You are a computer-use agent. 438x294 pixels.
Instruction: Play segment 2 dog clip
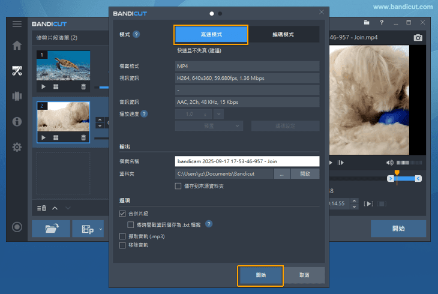(x=43, y=137)
